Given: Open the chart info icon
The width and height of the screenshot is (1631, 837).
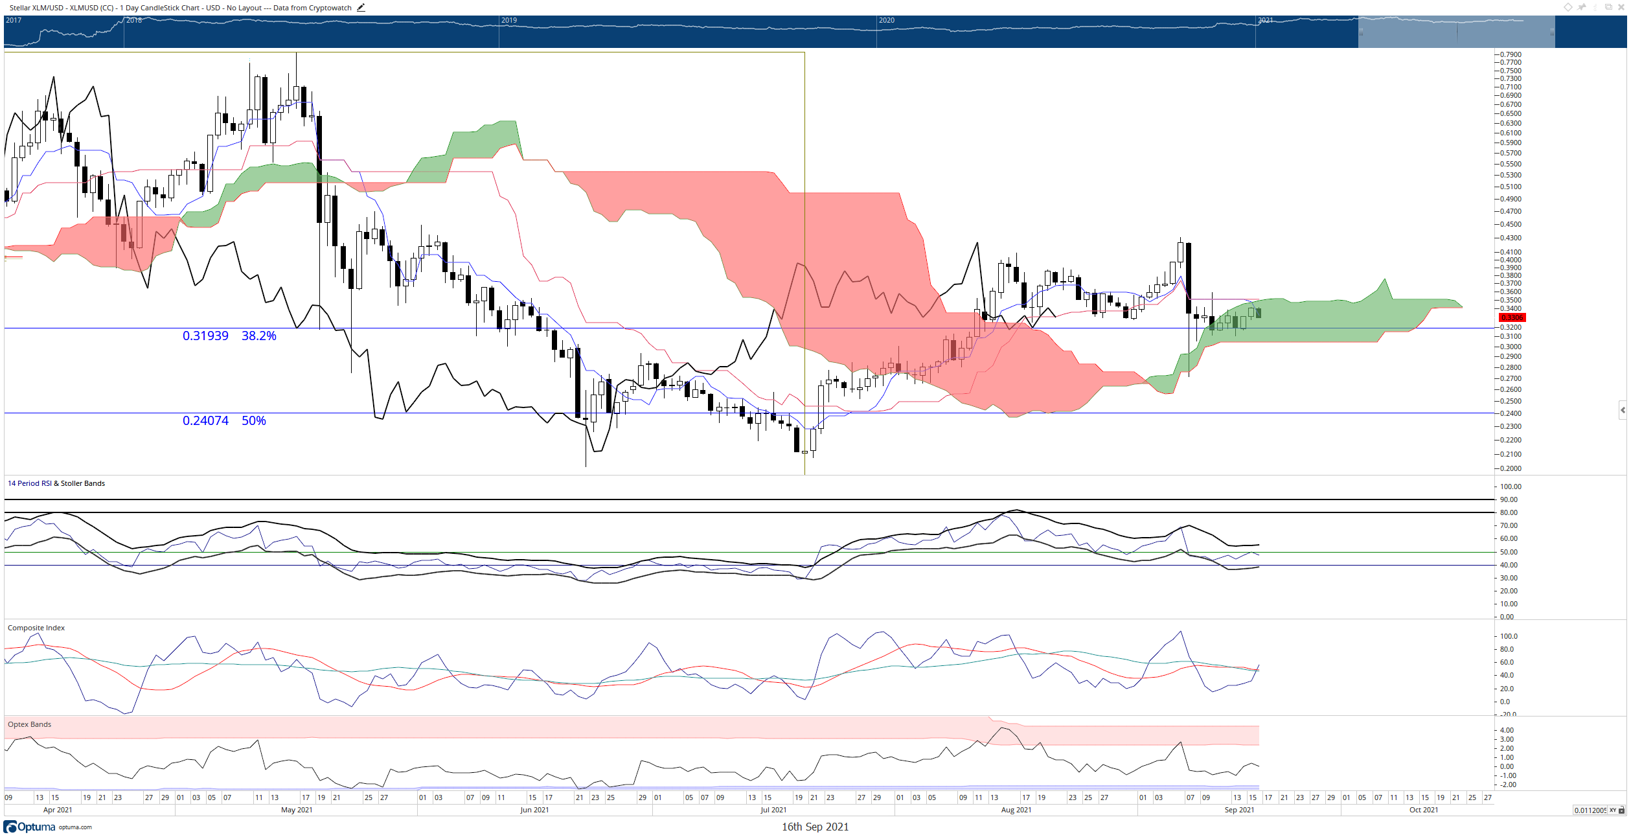Looking at the screenshot, I should pos(1595,7).
